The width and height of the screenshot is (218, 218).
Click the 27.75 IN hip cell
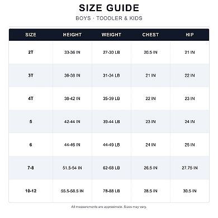[x=189, y=168]
